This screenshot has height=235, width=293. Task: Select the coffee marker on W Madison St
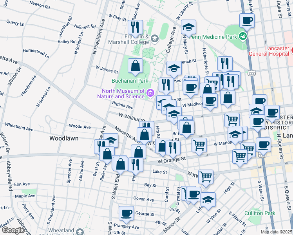pyautogui.click(x=210, y=101)
